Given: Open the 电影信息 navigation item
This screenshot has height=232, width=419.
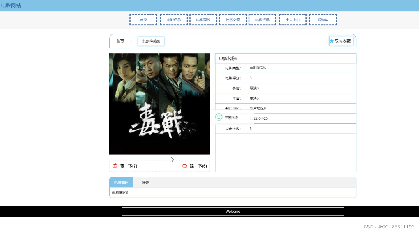Looking at the screenshot, I should coord(174,20).
